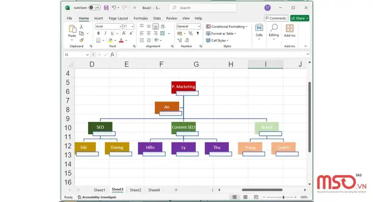This screenshot has height=202, width=373.
Task: Toggle Underline formatting
Action: pyautogui.click(x=112, y=33)
